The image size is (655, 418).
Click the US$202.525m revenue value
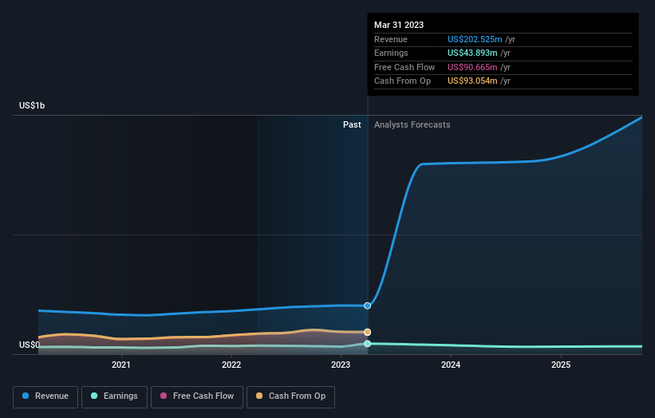475,39
